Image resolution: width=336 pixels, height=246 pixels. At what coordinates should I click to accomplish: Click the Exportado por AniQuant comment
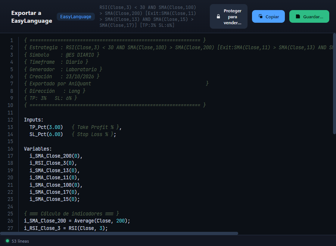(x=116, y=83)
